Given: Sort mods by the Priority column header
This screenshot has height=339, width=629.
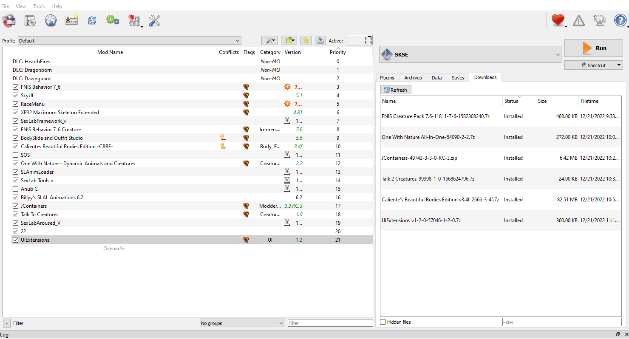Looking at the screenshot, I should [x=338, y=52].
